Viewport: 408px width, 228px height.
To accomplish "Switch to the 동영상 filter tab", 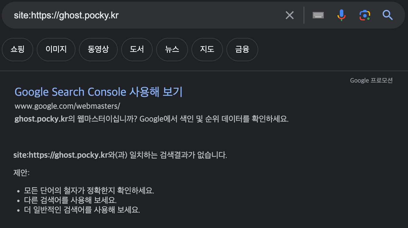I will pyautogui.click(x=98, y=50).
